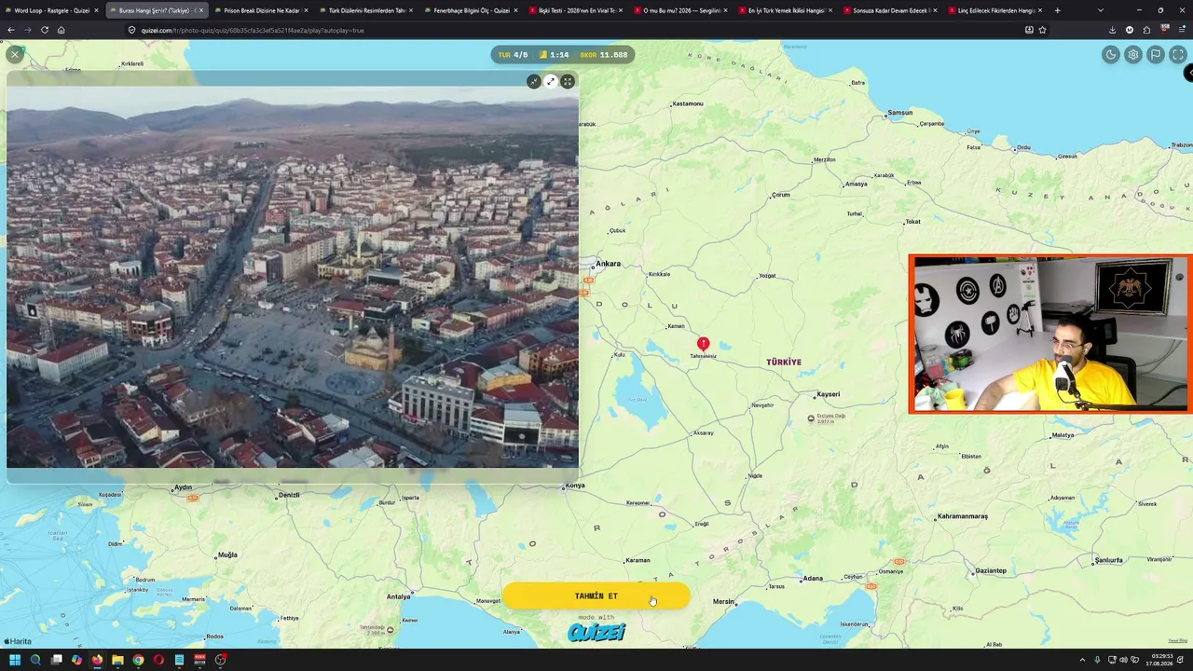This screenshot has height=671, width=1193.
Task: Show hidden system tray icons
Action: pos(1082,660)
